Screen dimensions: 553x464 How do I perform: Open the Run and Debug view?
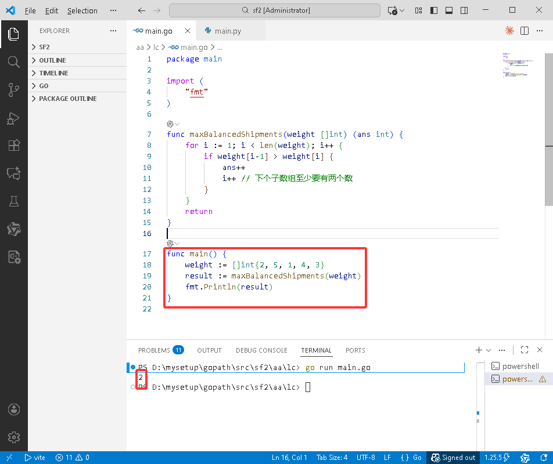tap(13, 118)
